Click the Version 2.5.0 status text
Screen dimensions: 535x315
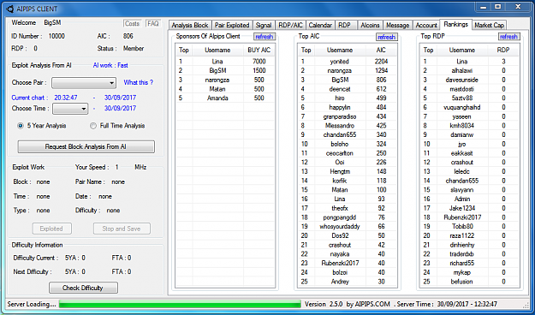pos(324,304)
